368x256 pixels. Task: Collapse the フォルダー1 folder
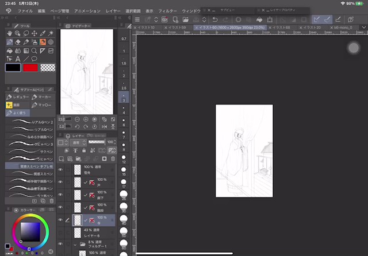point(75,245)
